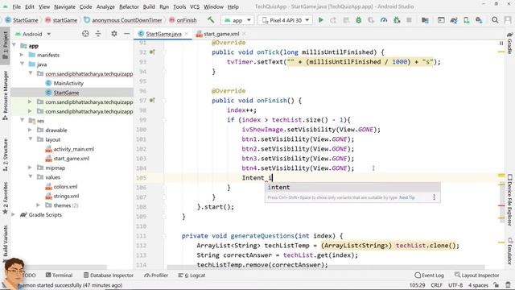This screenshot has width=515, height=290.
Task: Close the StartGame.java tab
Action: (187, 34)
